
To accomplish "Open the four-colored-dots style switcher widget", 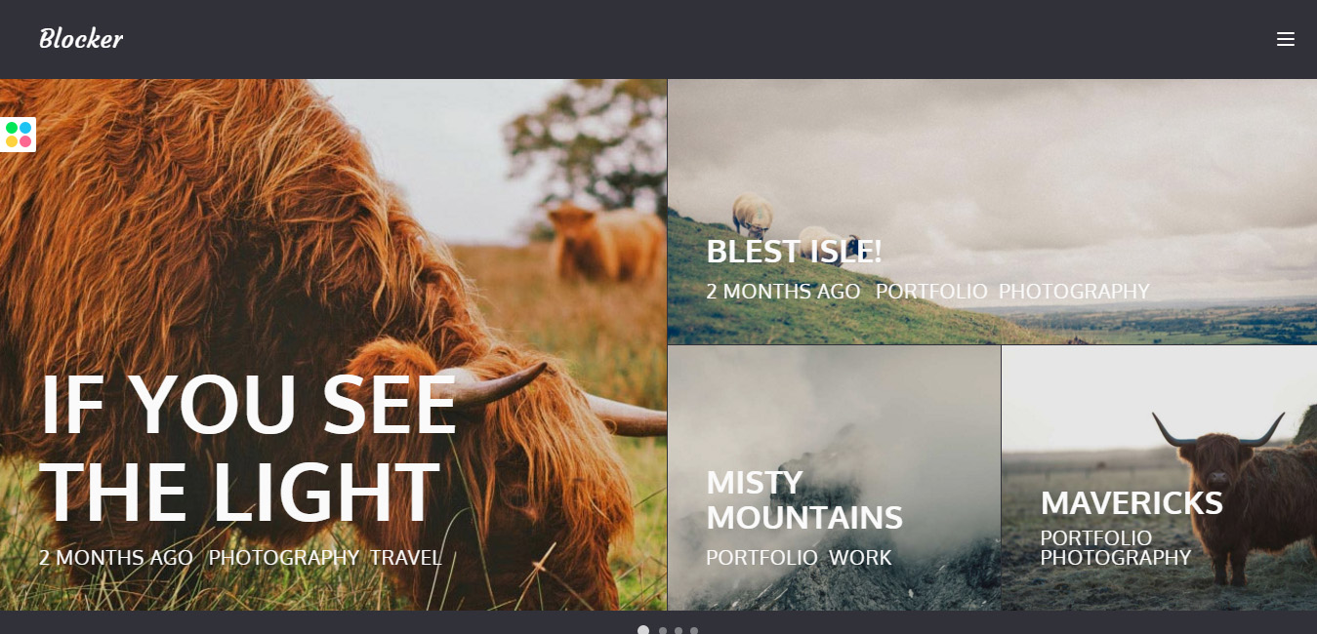I will pyautogui.click(x=18, y=135).
